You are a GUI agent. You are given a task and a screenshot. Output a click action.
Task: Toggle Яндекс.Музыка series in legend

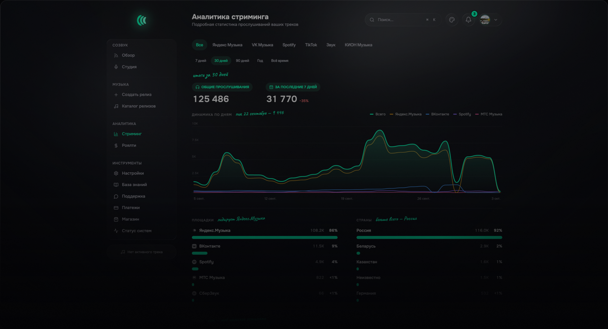click(x=406, y=114)
